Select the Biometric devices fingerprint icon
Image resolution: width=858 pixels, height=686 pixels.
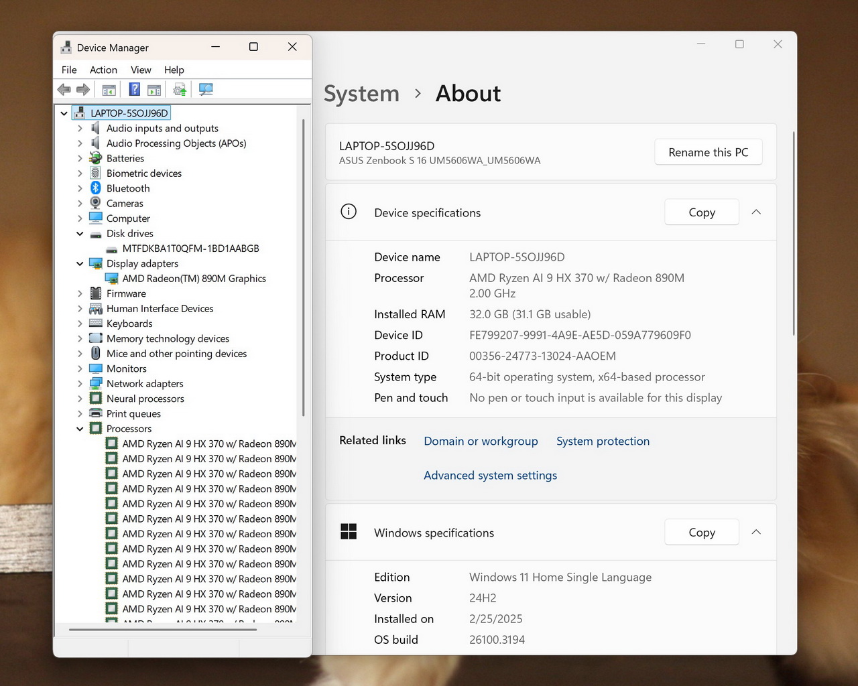tap(96, 173)
